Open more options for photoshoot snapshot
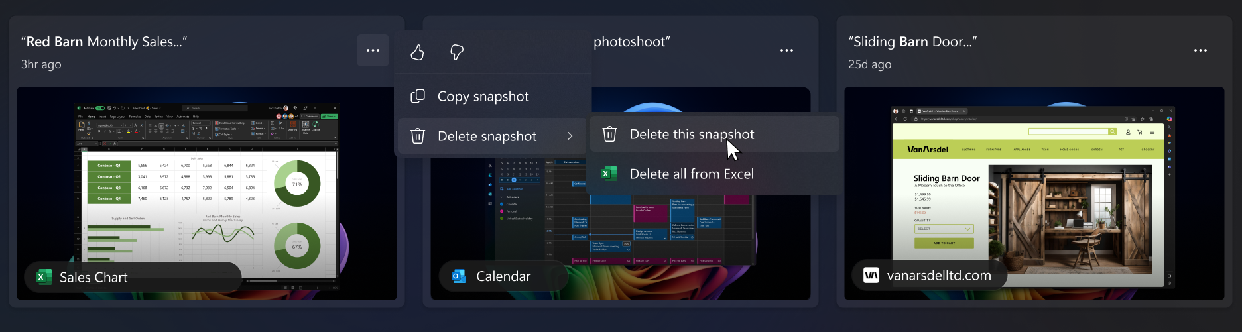 tap(786, 50)
